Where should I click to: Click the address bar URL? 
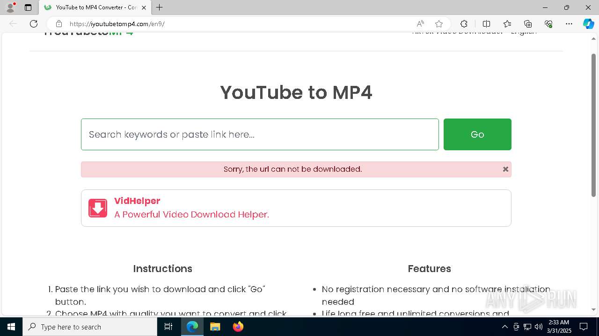point(117,24)
